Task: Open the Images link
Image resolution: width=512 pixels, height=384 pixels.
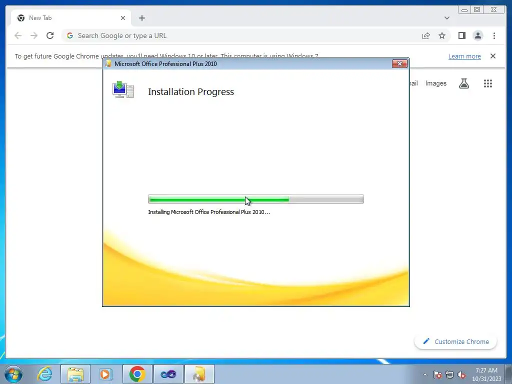Action: point(435,83)
